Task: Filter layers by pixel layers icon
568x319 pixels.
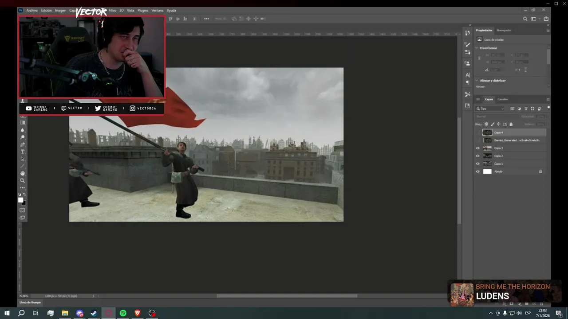Action: coord(513,109)
